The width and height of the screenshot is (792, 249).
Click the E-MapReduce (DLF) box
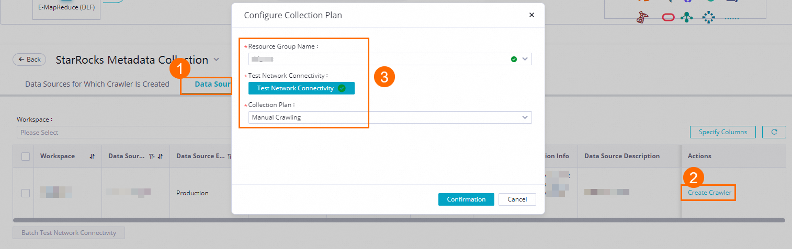coord(66,8)
